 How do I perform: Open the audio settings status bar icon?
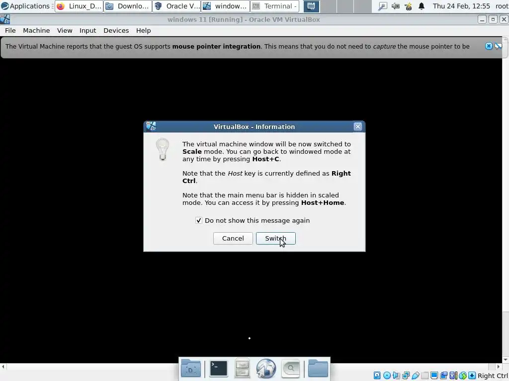click(396, 376)
